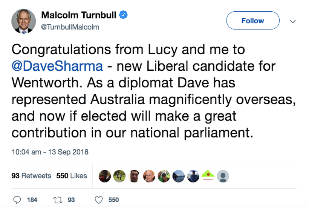Click the @TurnbullMalcolm handle

70,27
